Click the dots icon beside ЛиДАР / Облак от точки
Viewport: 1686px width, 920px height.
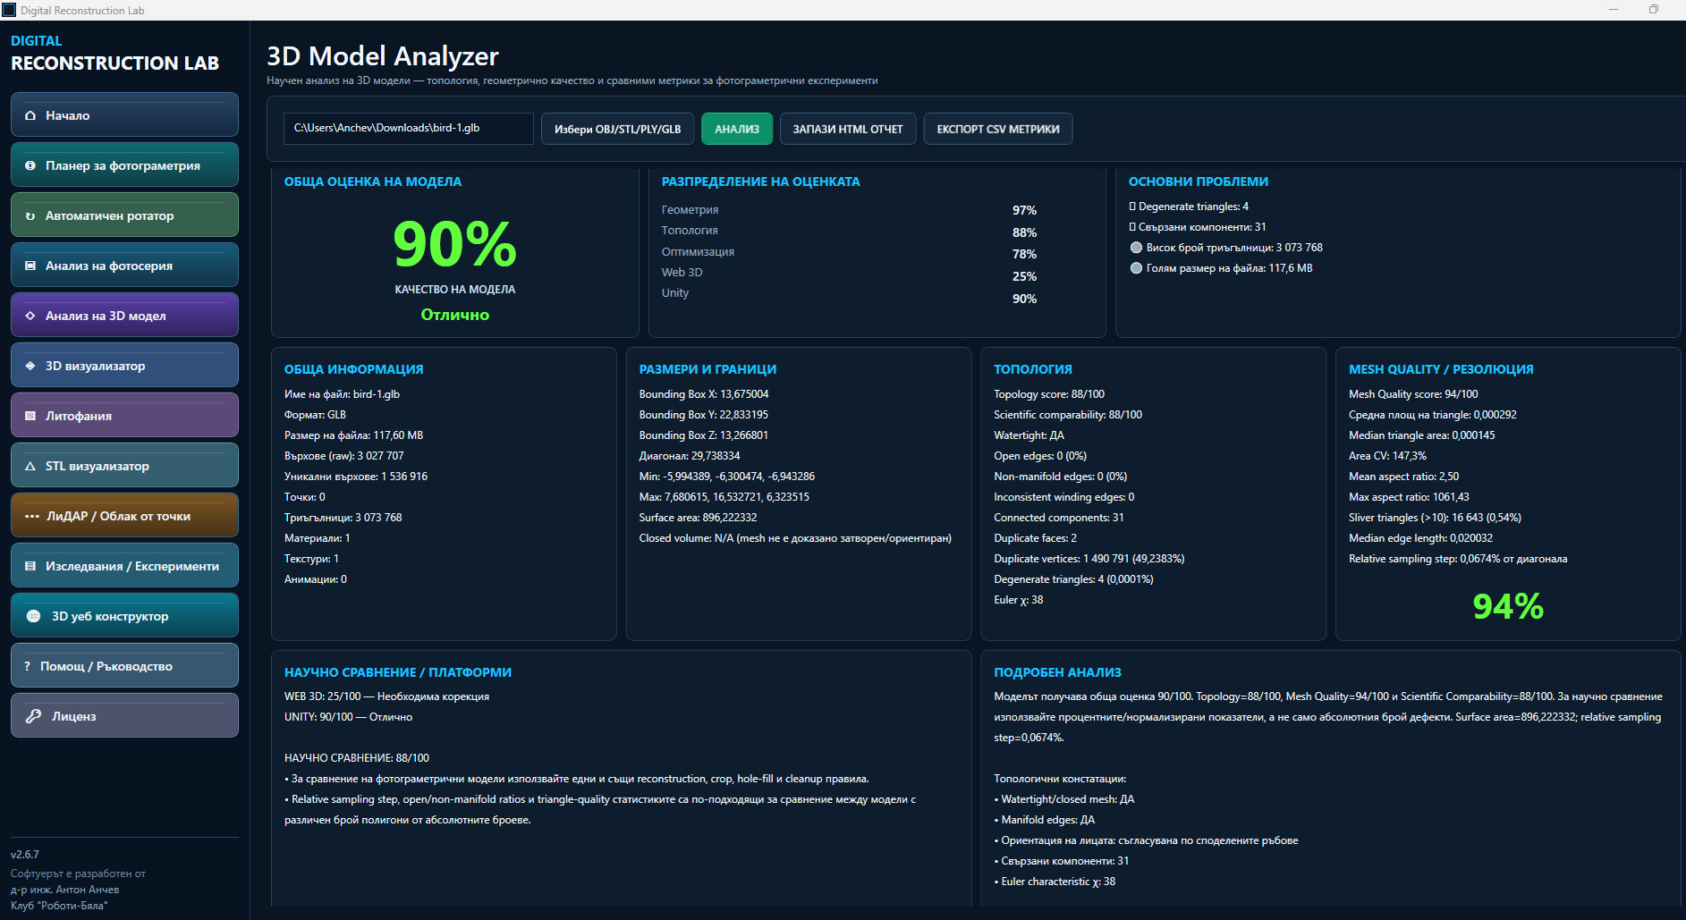point(32,516)
